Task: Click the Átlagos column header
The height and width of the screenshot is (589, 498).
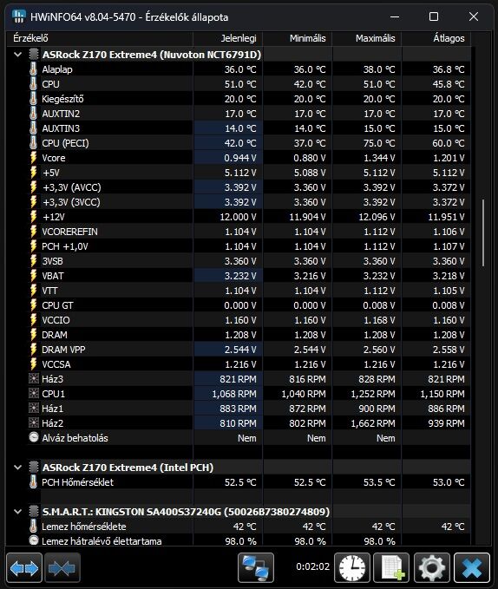Action: [436, 38]
